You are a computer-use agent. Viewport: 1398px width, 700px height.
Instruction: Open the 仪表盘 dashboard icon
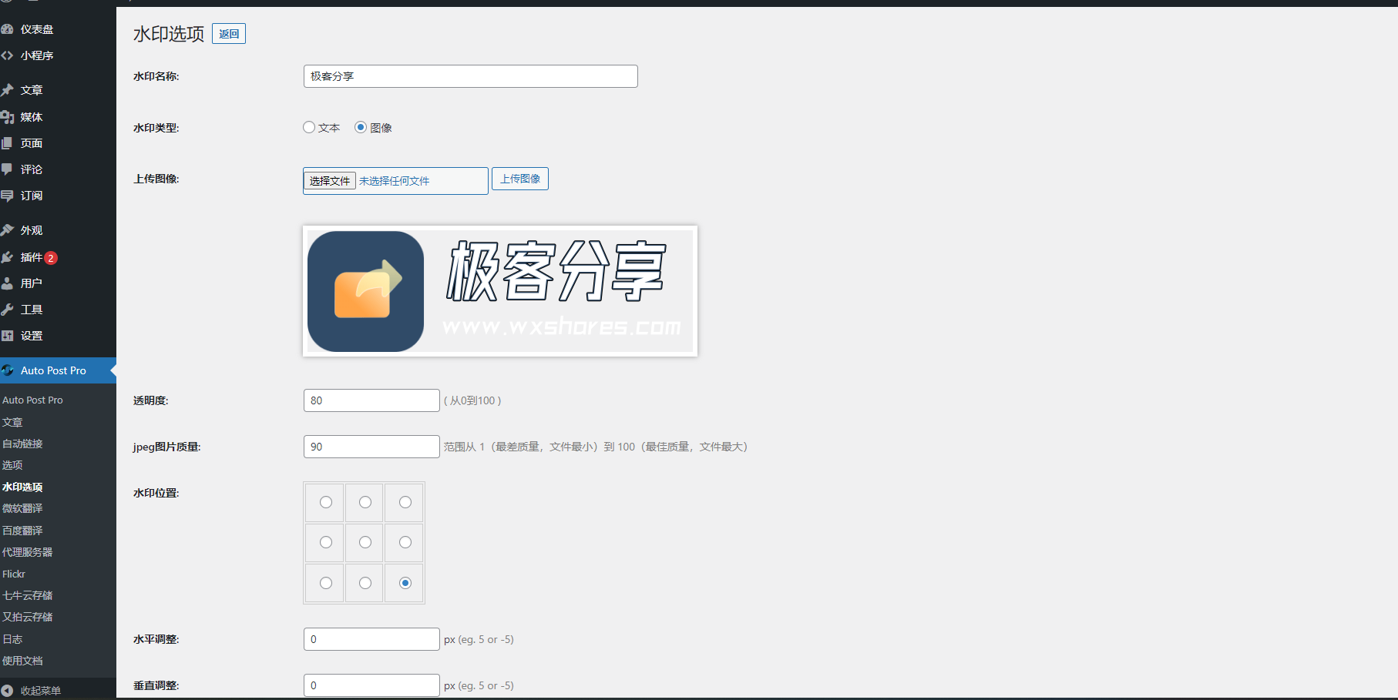click(x=9, y=29)
